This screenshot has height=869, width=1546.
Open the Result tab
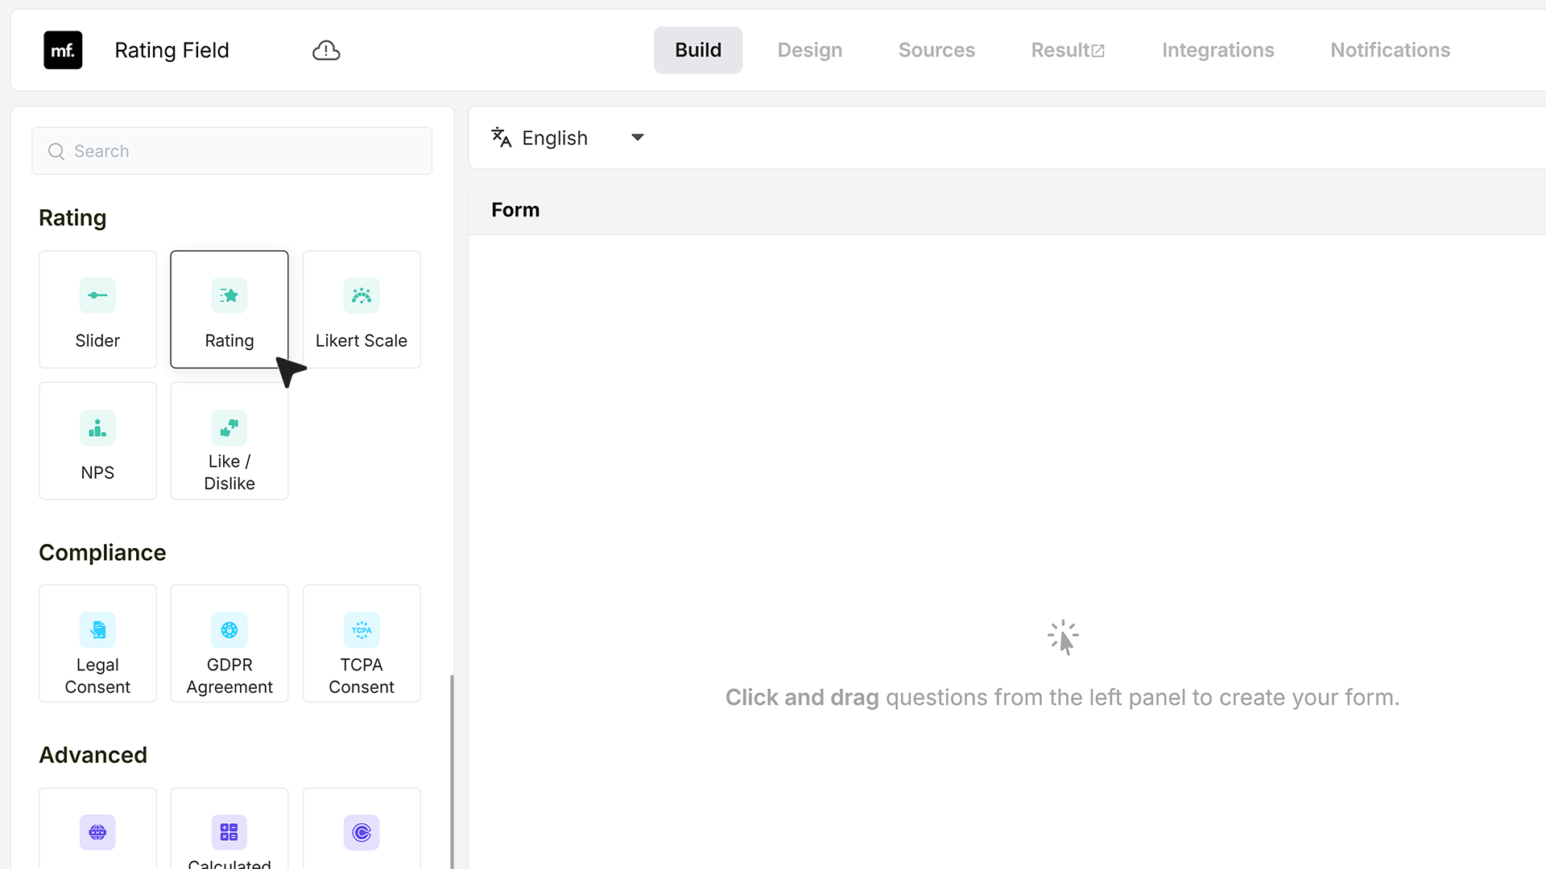tap(1068, 50)
